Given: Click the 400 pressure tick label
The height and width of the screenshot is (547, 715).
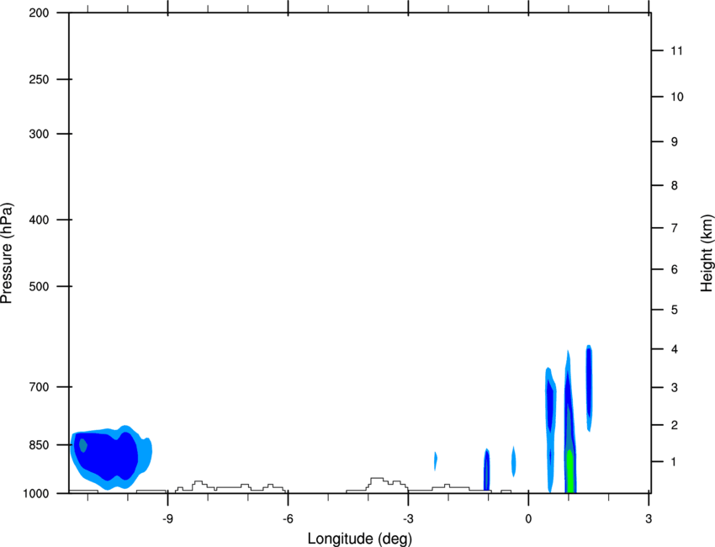Looking at the screenshot, I should pos(39,220).
